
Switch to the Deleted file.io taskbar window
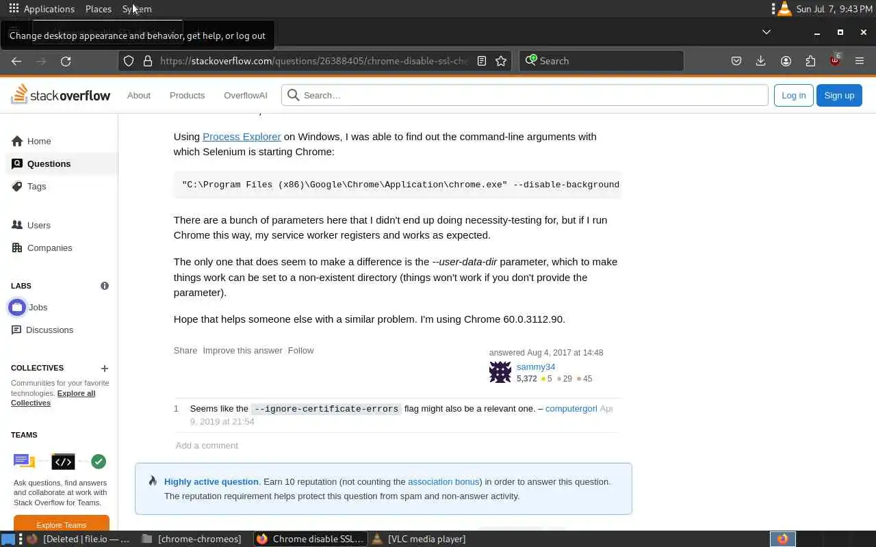click(x=79, y=539)
